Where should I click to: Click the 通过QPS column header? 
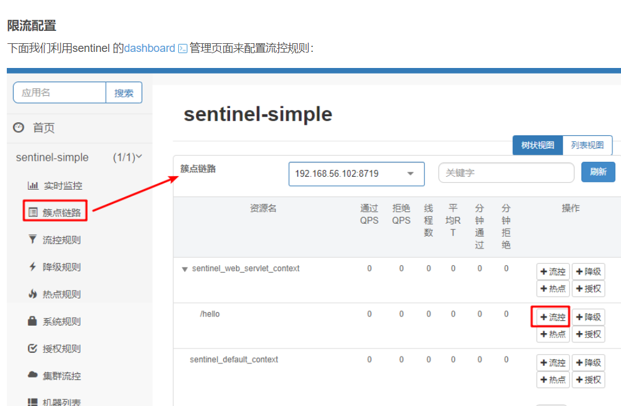[x=369, y=214]
